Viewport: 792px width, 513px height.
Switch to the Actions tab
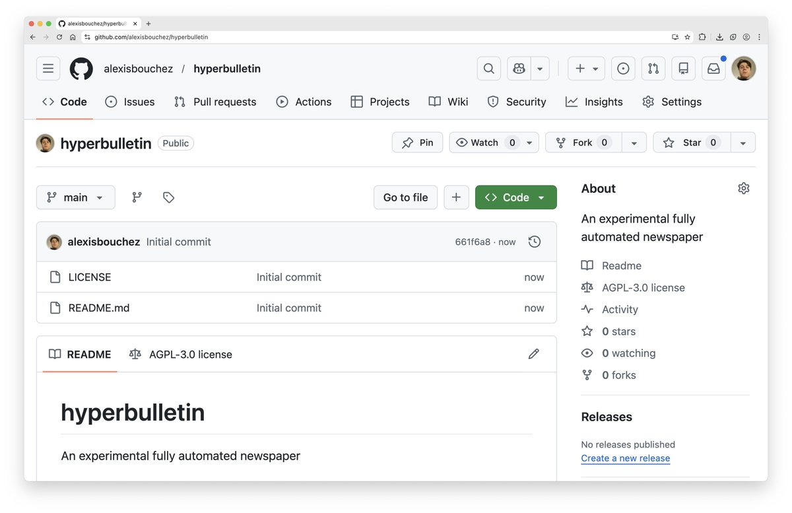[x=304, y=102]
